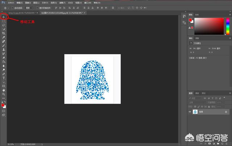This screenshot has width=232, height=146.
Task: Enable Show Transform Controls checkbox
Action: pyautogui.click(x=37, y=8)
